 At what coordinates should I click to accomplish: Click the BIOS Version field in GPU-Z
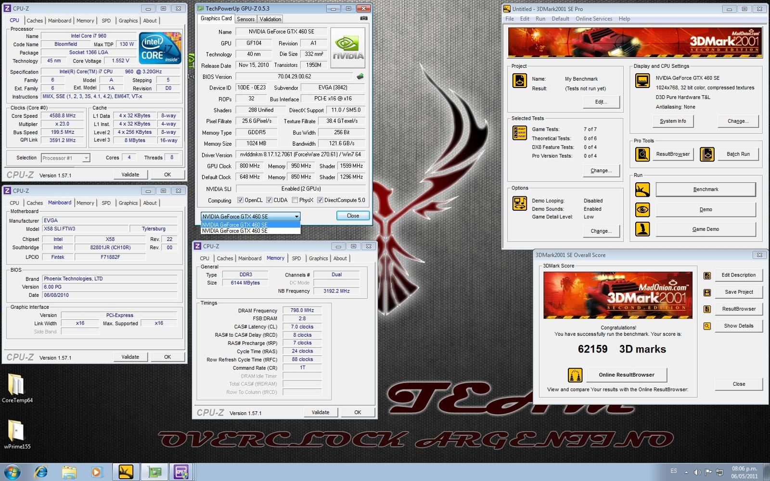tap(294, 76)
